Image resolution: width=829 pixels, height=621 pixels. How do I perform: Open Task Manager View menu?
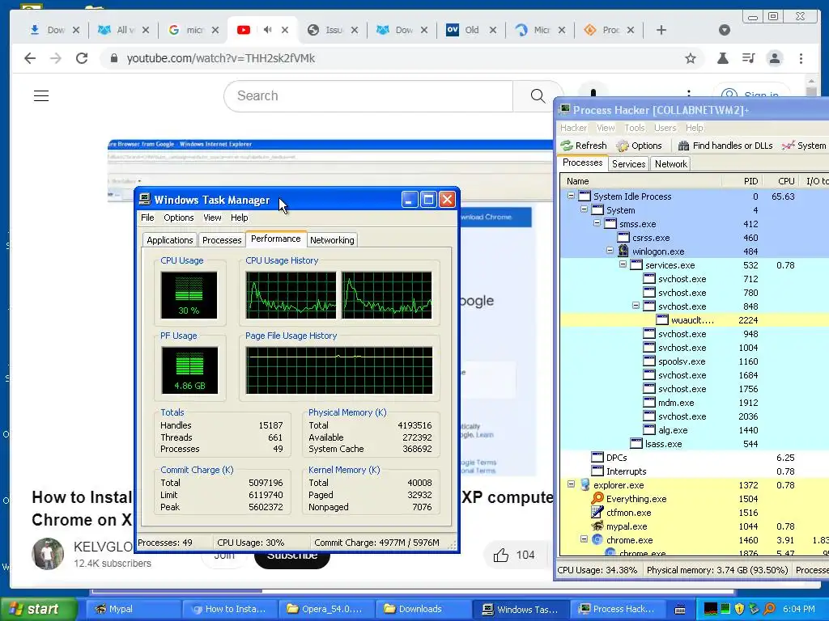coord(212,218)
